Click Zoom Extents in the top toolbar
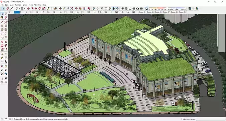 point(72,9)
